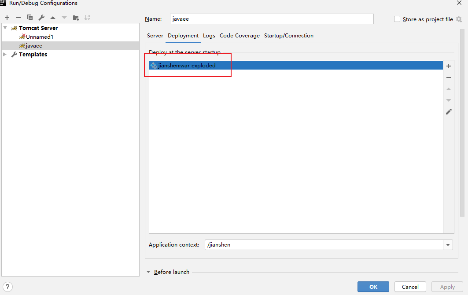This screenshot has height=295, width=468.
Task: Create new folder for configurations
Action: click(x=76, y=18)
